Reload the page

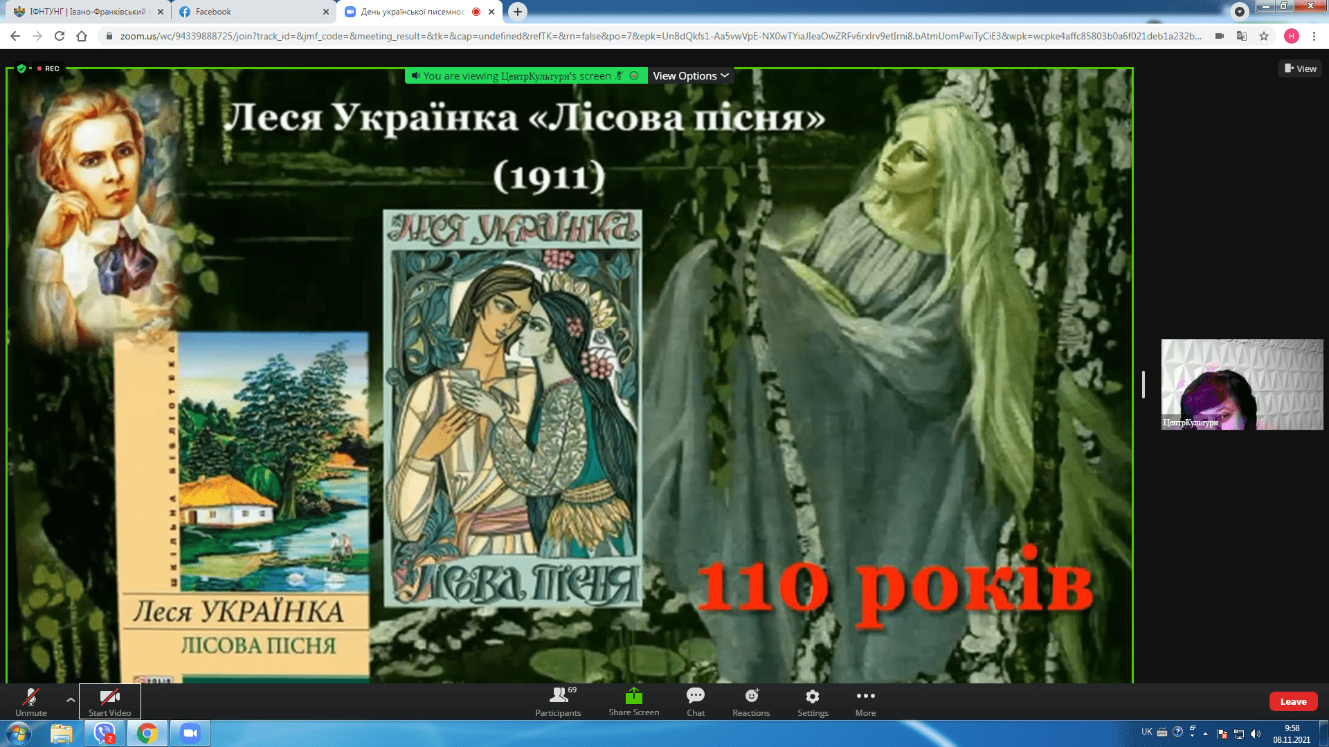60,36
